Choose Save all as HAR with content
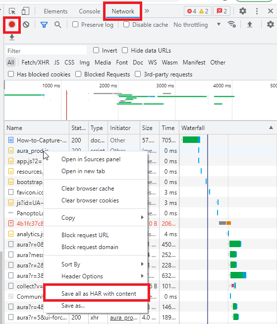Screen dimensions: 277x324 tap(99, 294)
